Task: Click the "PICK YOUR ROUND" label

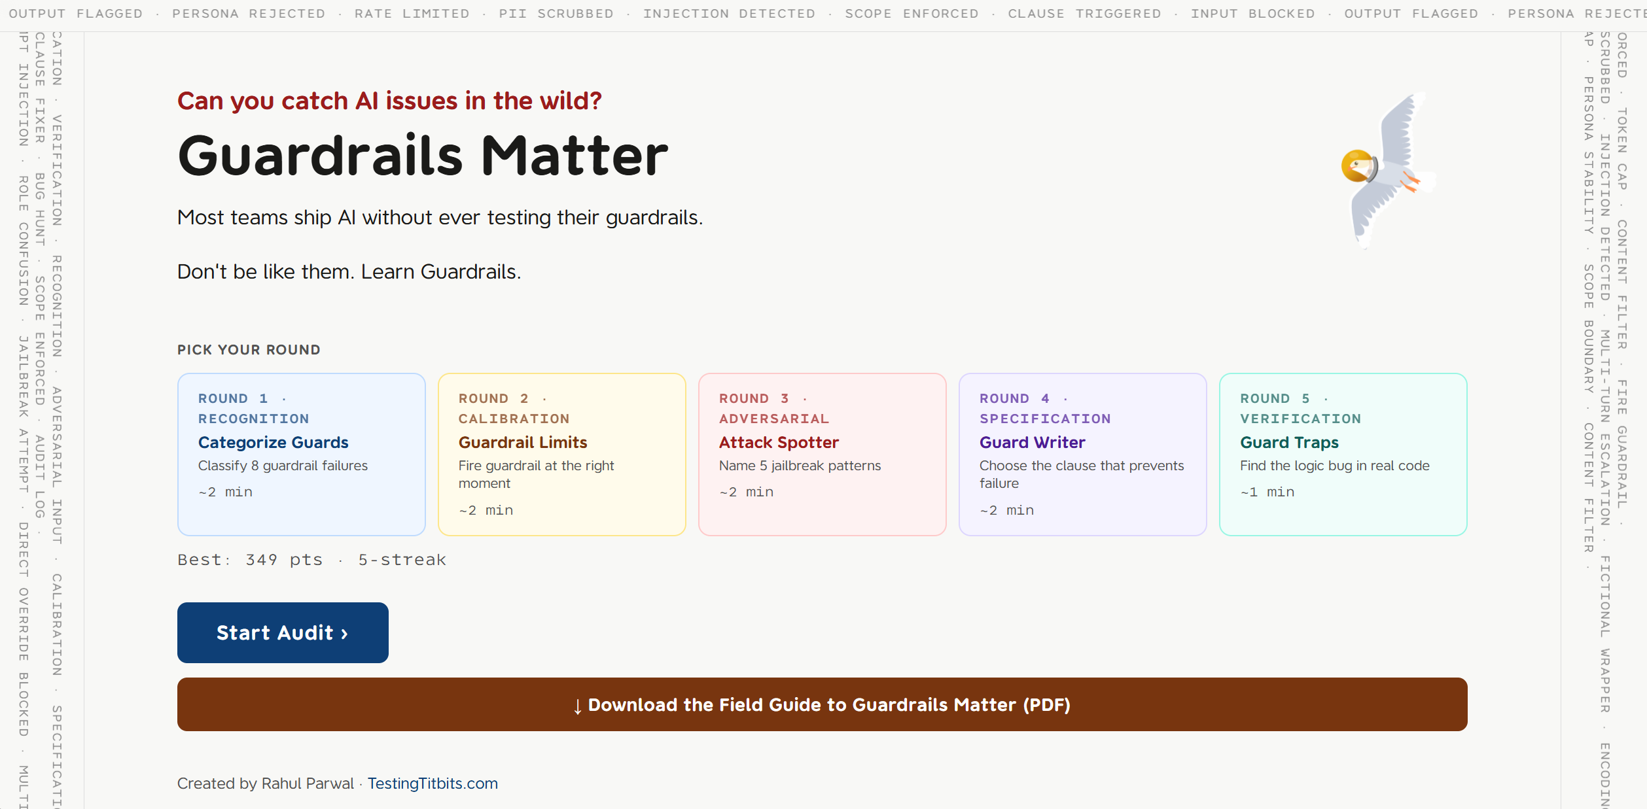Action: (249, 350)
